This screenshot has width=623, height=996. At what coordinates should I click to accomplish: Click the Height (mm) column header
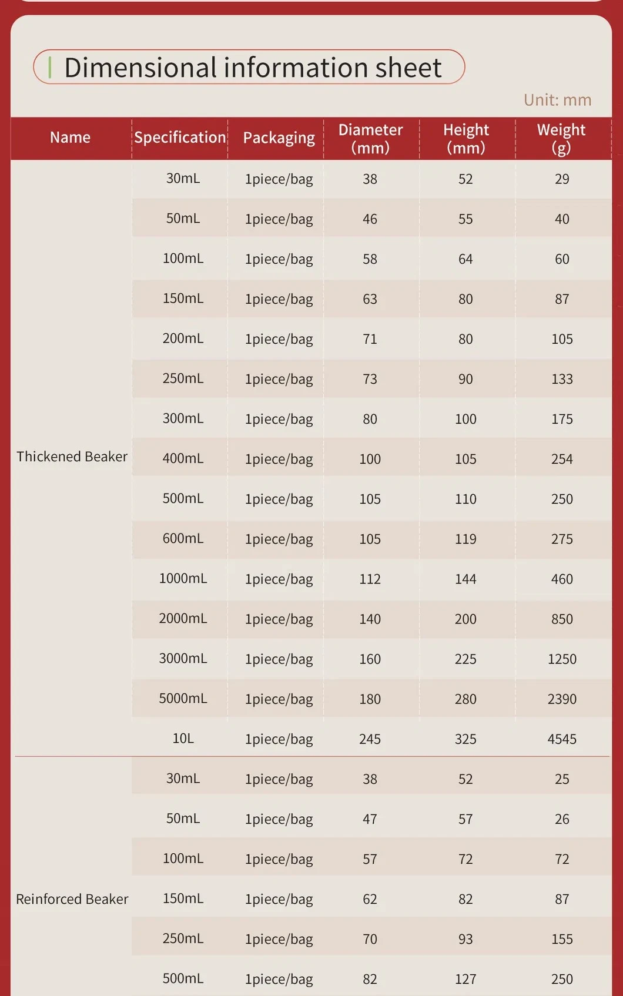466,139
